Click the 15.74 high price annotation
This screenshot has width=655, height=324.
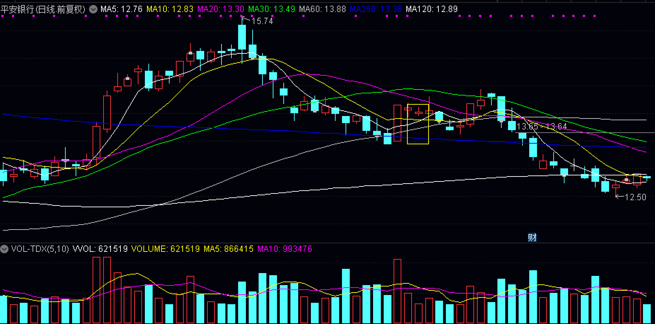click(262, 21)
